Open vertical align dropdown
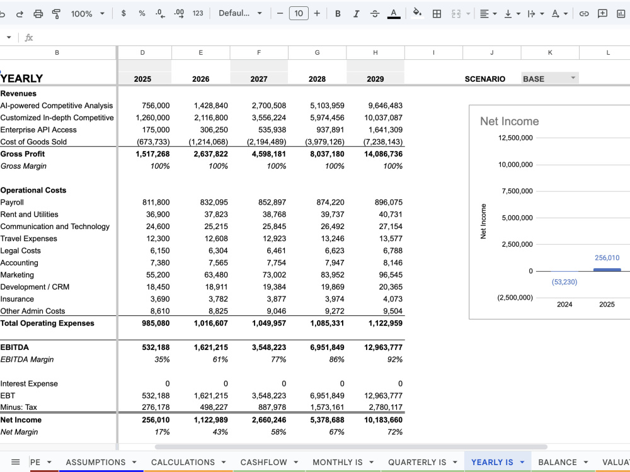The width and height of the screenshot is (630, 472). 512,14
